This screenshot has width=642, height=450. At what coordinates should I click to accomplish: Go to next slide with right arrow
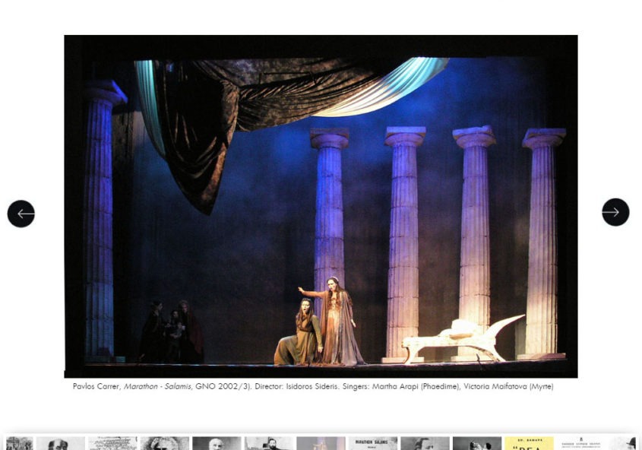coord(615,212)
